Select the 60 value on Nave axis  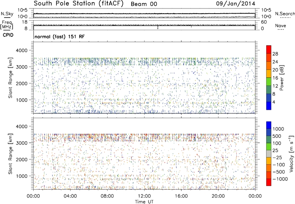(x=264, y=22)
